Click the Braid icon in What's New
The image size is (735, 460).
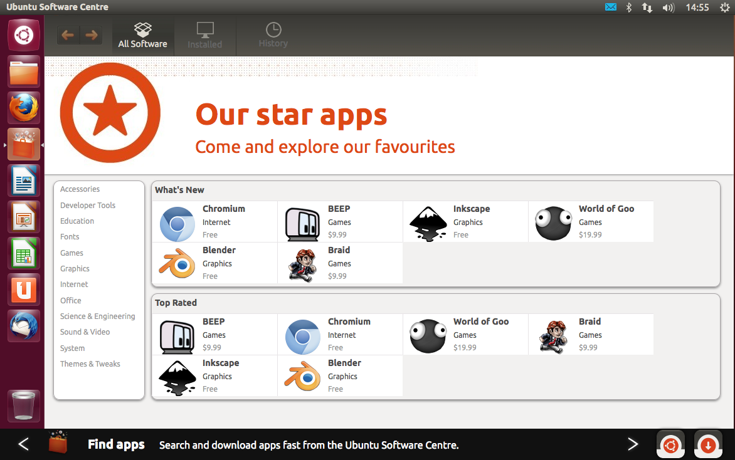coord(302,265)
